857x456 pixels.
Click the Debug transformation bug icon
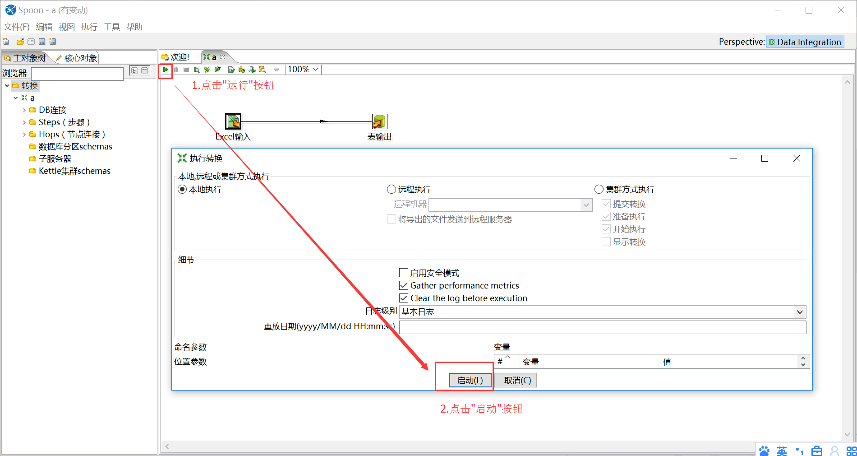tap(207, 70)
